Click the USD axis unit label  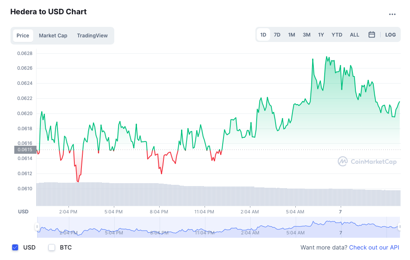(23, 212)
